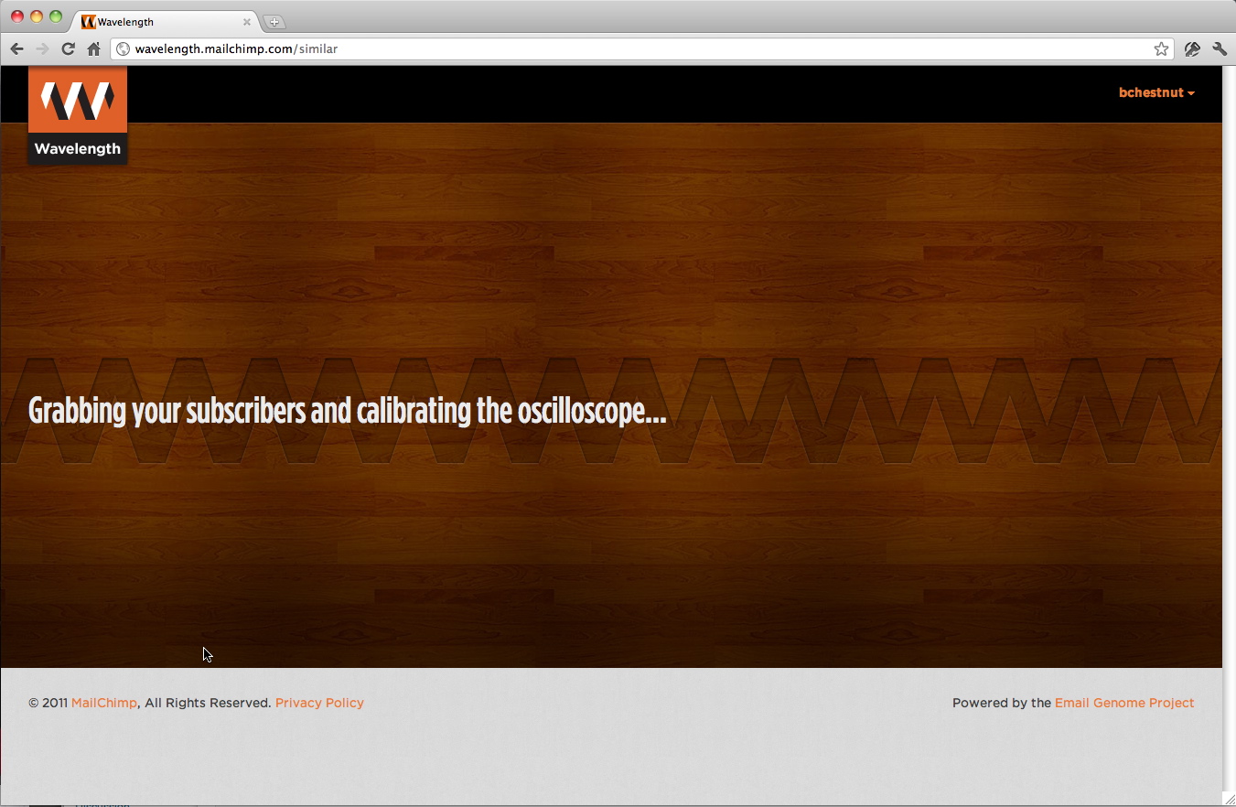Click the vertical scrollbar on the right edge
Viewport: 1236px width, 807px height.
[1229, 412]
